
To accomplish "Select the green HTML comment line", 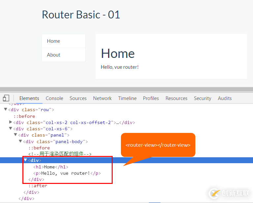I will click(60, 154).
